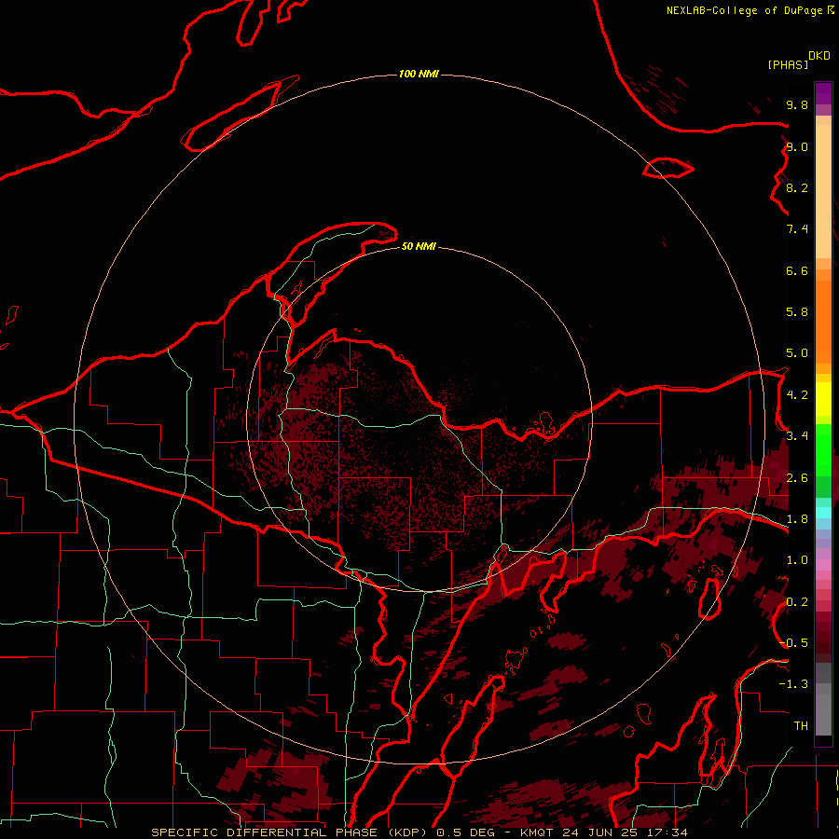This screenshot has height=839, width=839.
Task: Pick the purple segment of the color bar
Action: (x=823, y=93)
